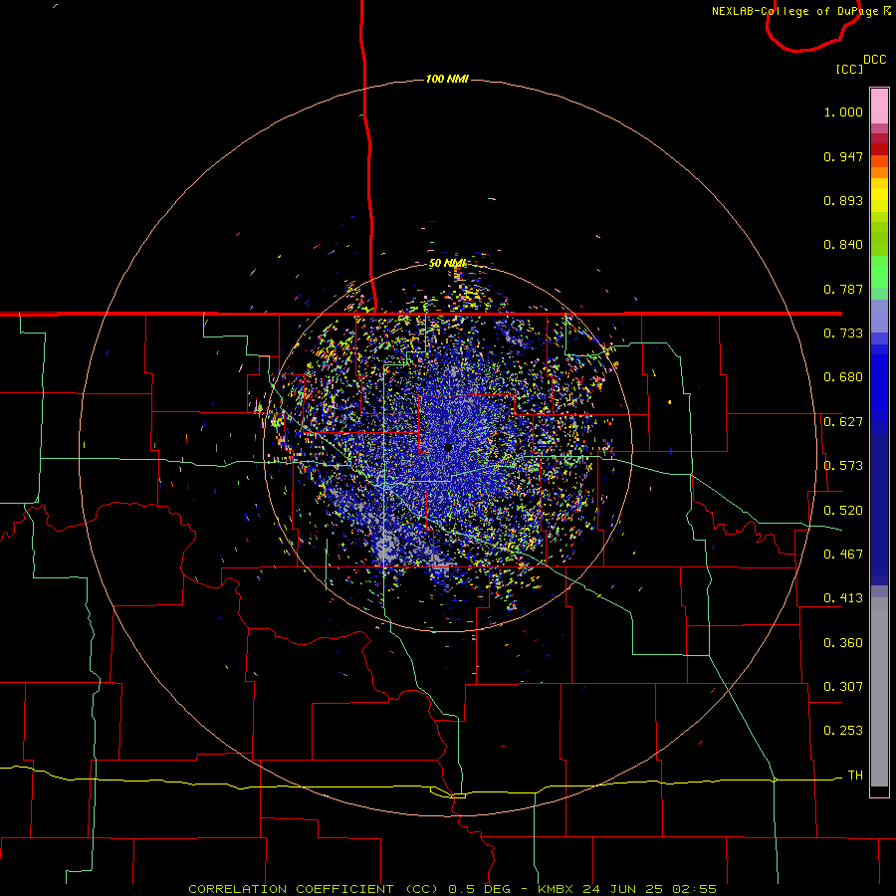This screenshot has width=896, height=896.
Task: Click the 0.947 legend value
Action: pyautogui.click(x=843, y=156)
